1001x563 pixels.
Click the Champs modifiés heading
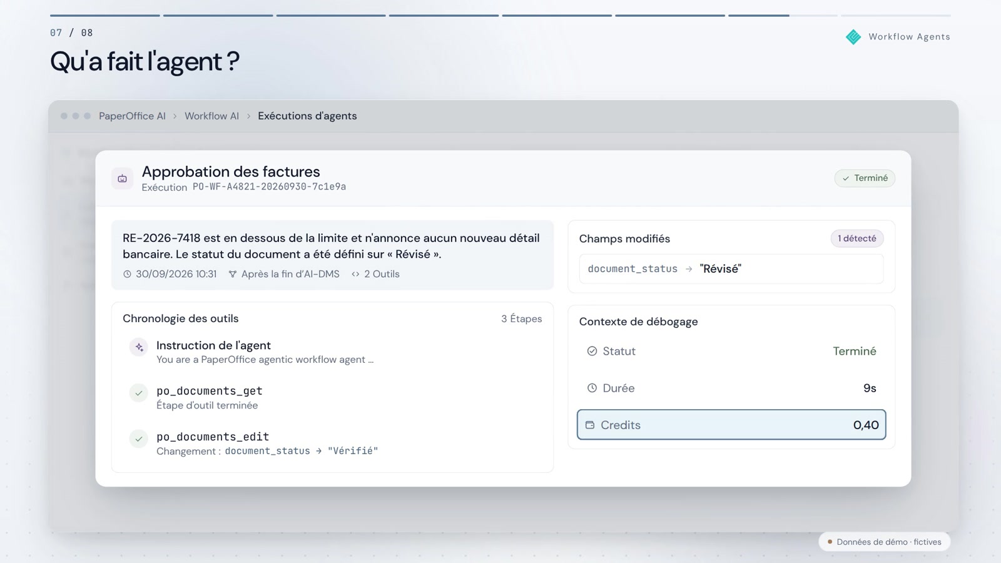tap(624, 238)
